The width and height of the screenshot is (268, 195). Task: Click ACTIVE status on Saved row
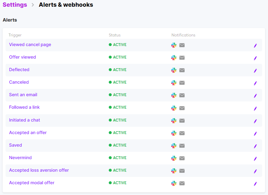118,145
